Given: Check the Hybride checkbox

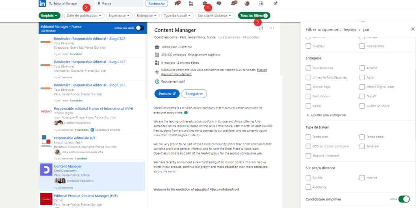Looking at the screenshot, I should [x=362, y=178].
